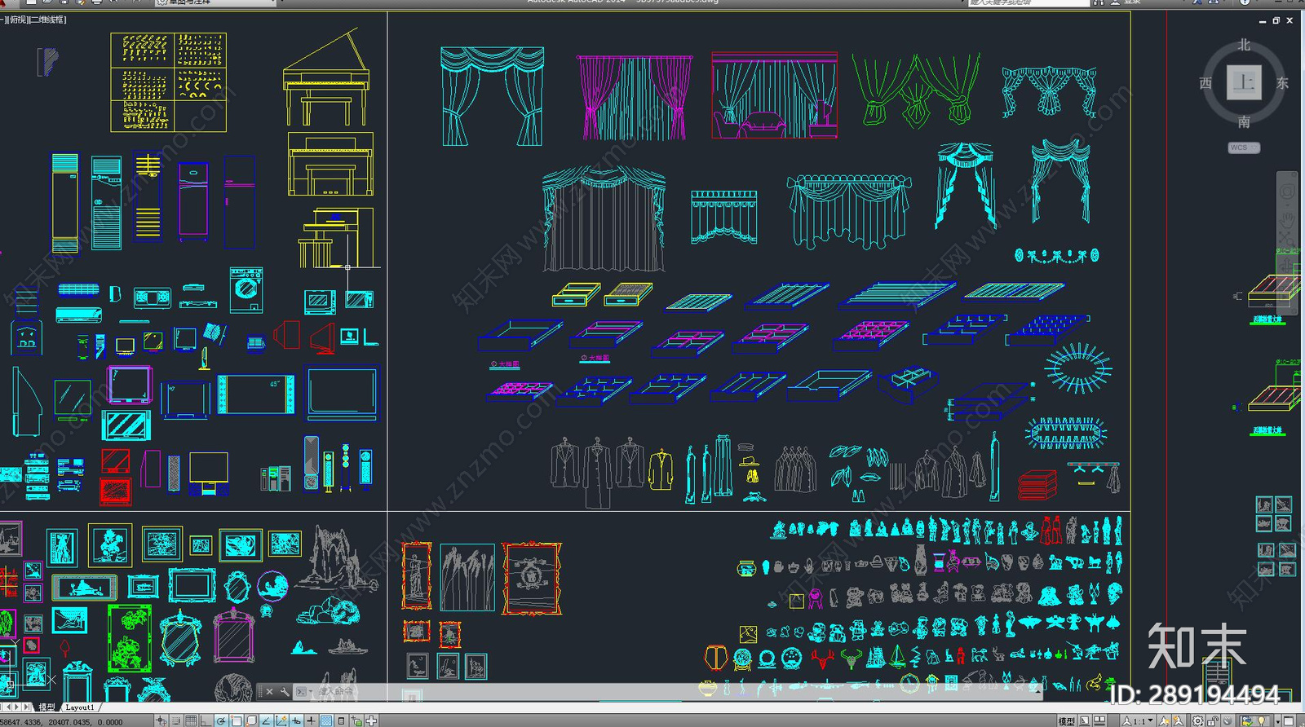Screen dimensions: 1305x727
Task: Open the WCS coordinate system dropdown
Action: 1244,148
